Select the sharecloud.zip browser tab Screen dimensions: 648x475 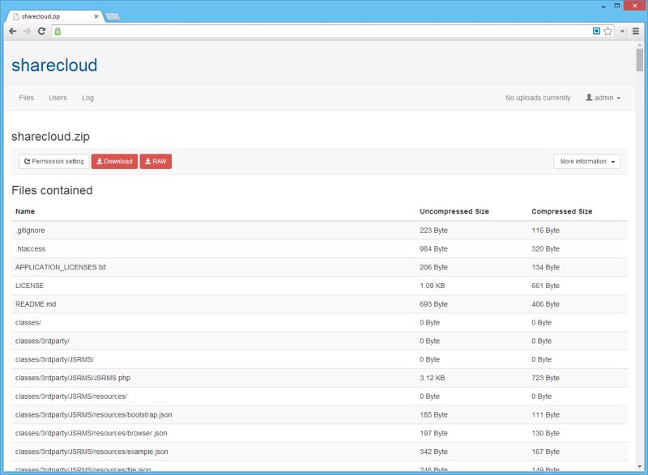[53, 16]
